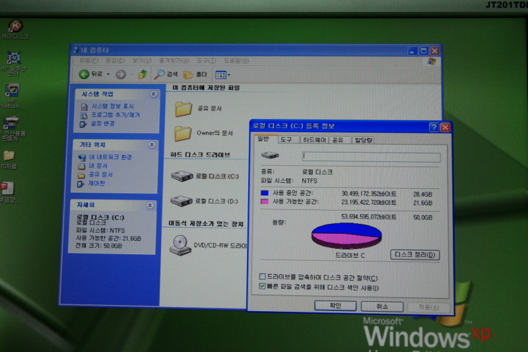This screenshot has height=352, width=528.
Task: Click the Windows flag logo in Explorer toolbar
Action: coord(432,61)
